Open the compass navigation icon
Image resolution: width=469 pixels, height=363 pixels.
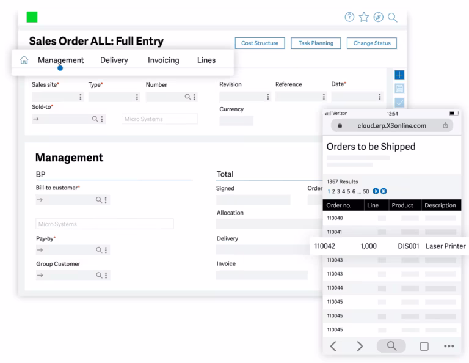point(379,17)
